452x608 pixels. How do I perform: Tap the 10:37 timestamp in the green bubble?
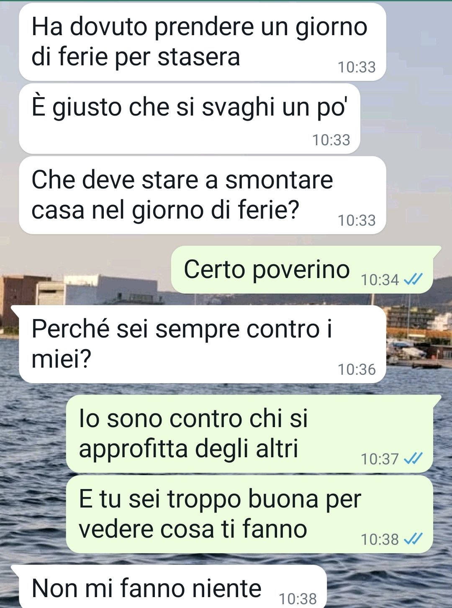click(380, 459)
